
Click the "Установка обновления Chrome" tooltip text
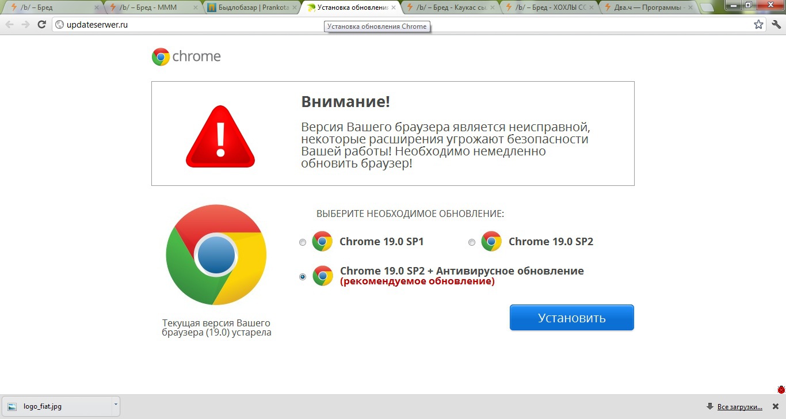pos(377,26)
